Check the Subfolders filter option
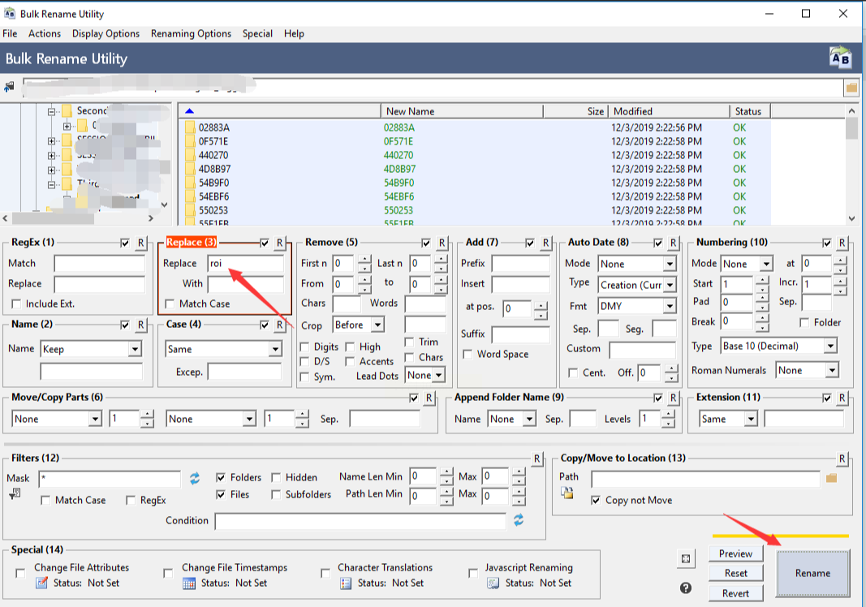Screen dimensions: 866x607 [x=276, y=495]
